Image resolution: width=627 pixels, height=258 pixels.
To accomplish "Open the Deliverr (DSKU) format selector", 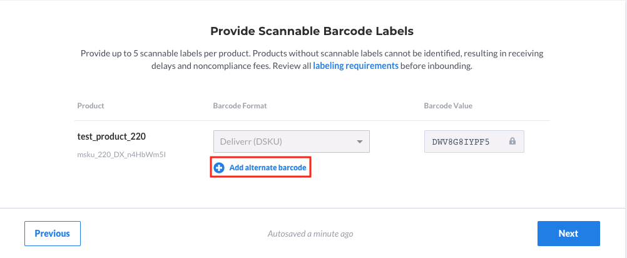I will tap(291, 142).
